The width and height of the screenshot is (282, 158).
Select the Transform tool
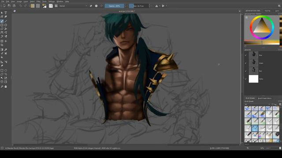click(2, 41)
